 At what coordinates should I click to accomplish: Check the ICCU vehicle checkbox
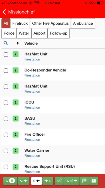point(6,103)
